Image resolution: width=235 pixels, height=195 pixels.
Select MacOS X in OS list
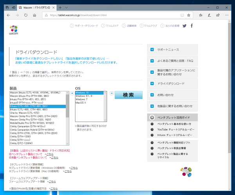pyautogui.click(x=89, y=103)
